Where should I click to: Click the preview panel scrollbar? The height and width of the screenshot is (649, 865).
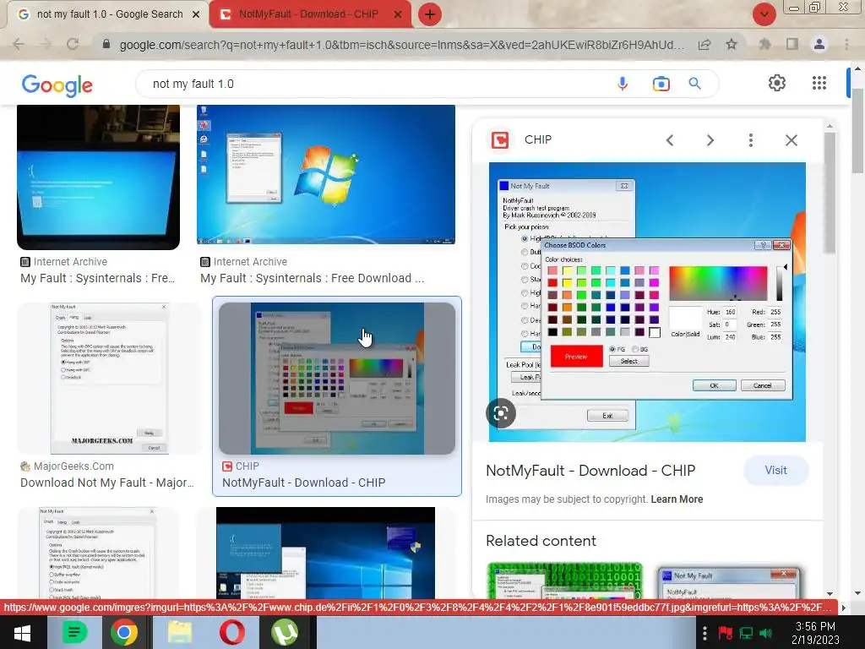(x=830, y=194)
